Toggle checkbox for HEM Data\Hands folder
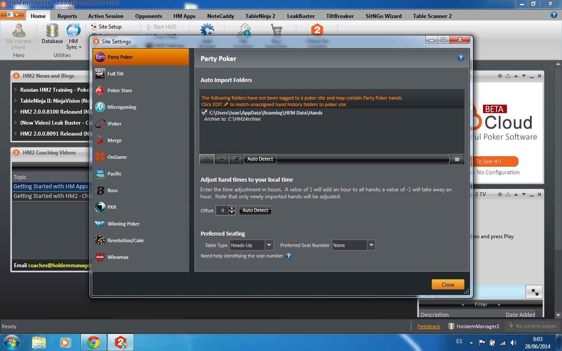Screen dimensions: 562x351 (x=204, y=113)
